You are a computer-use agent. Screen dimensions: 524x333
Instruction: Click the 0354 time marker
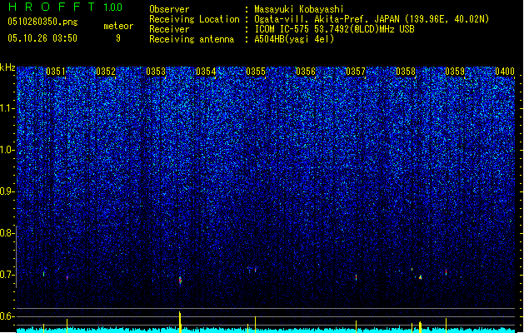pyautogui.click(x=206, y=72)
